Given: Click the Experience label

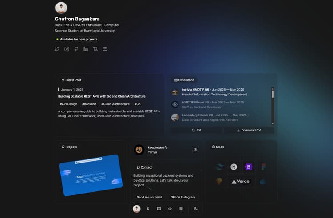Looking at the screenshot, I should pyautogui.click(x=184, y=80).
